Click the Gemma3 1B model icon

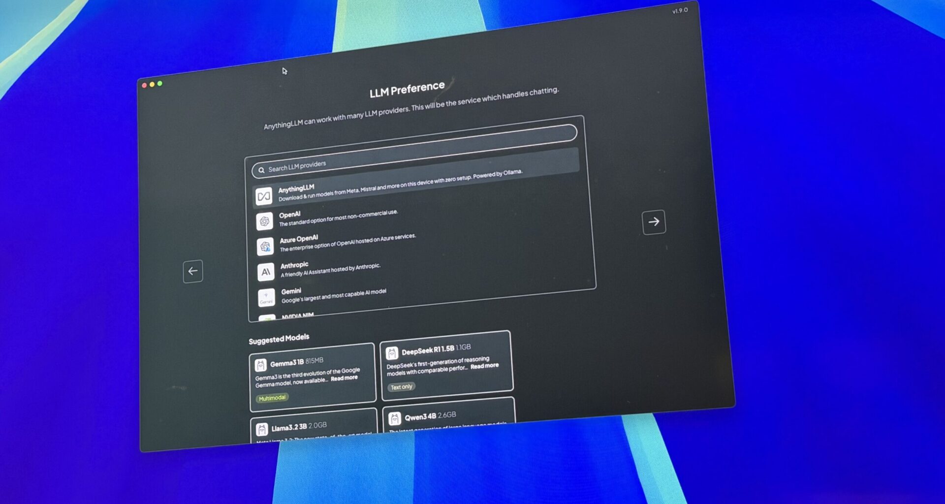pos(260,365)
